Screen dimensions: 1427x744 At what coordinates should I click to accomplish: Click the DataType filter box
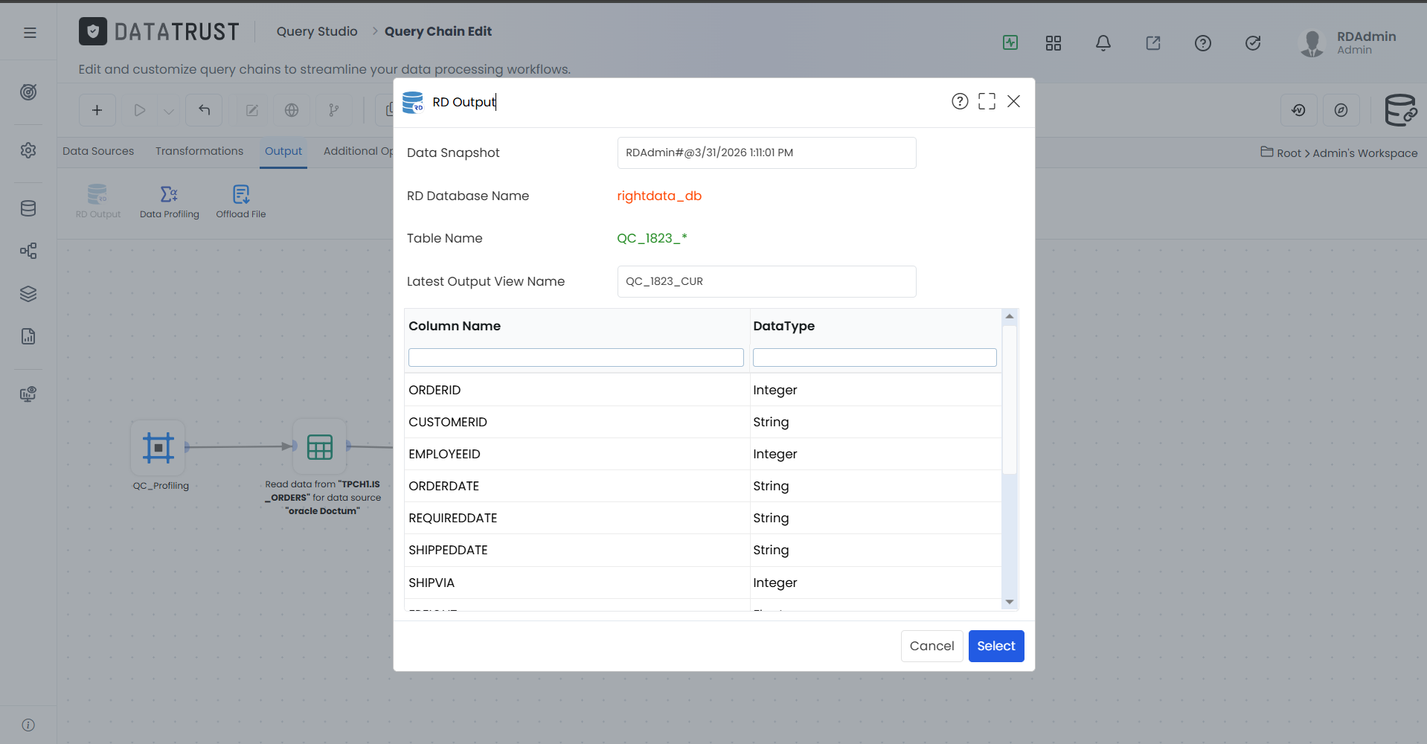point(874,357)
